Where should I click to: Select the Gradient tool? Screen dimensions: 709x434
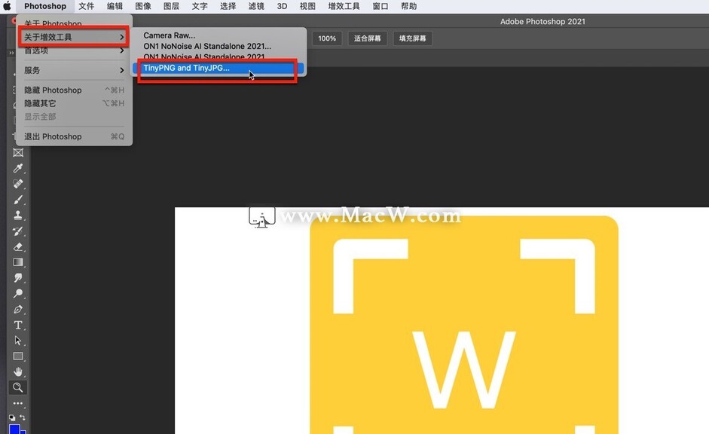18,262
